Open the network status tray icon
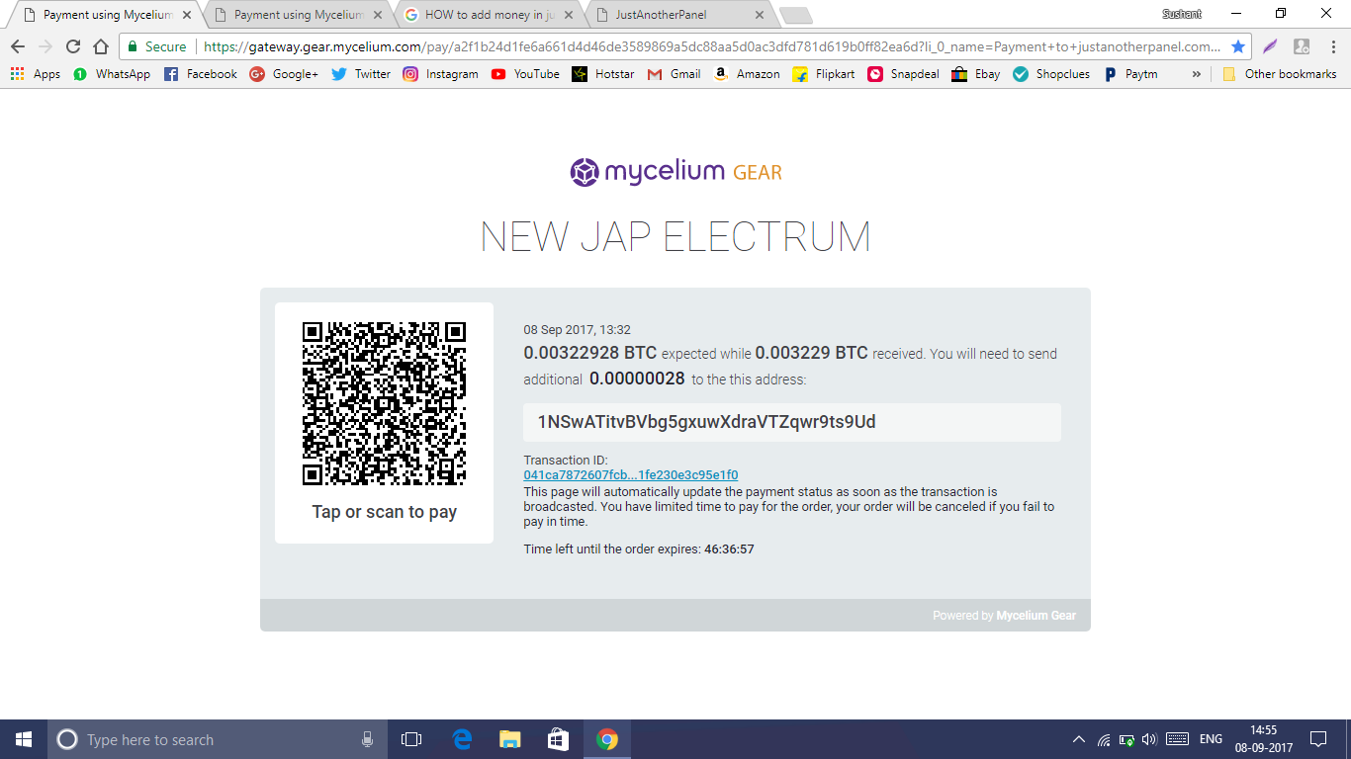Image resolution: width=1351 pixels, height=759 pixels. pyautogui.click(x=1104, y=739)
